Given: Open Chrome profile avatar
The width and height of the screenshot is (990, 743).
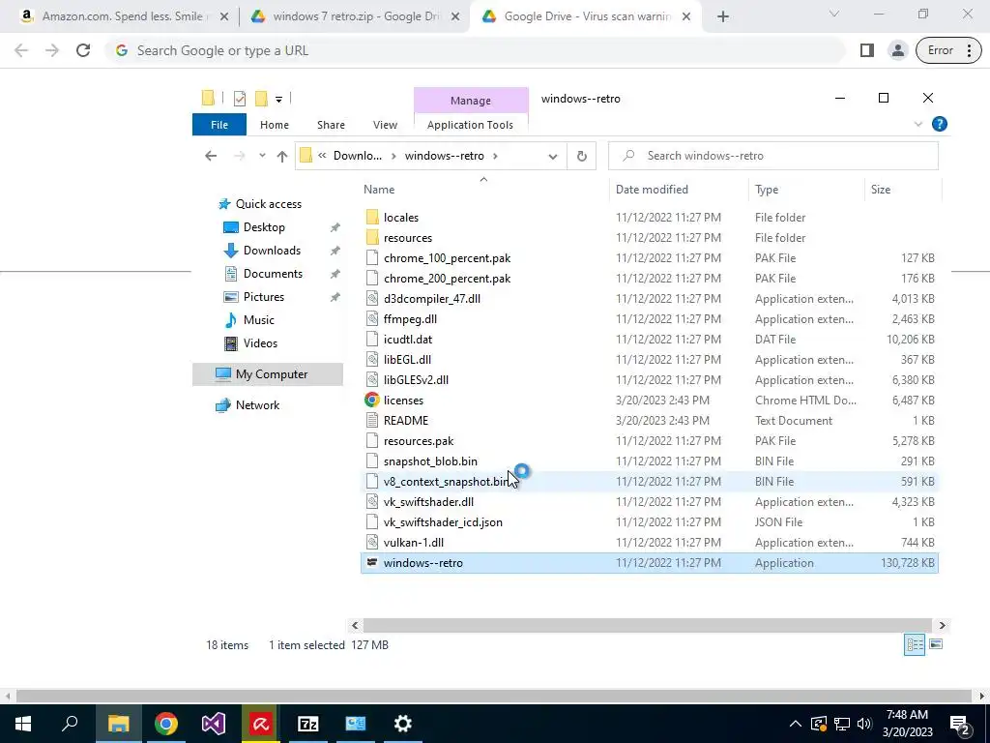Looking at the screenshot, I should tap(897, 50).
